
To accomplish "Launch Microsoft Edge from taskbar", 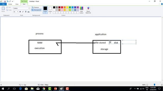I will click(20, 89).
